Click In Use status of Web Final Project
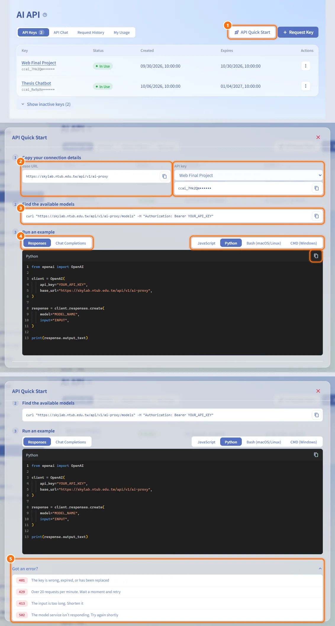Image resolution: width=335 pixels, height=626 pixels. pyautogui.click(x=103, y=66)
